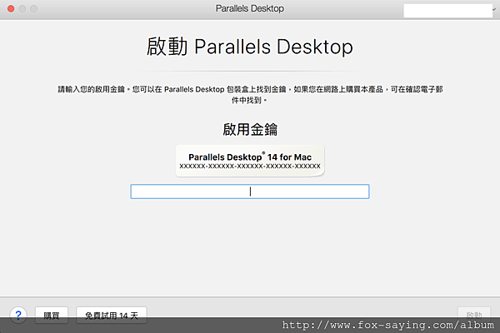Click the activation key instructions paragraph
500x333 pixels.
click(x=250, y=95)
